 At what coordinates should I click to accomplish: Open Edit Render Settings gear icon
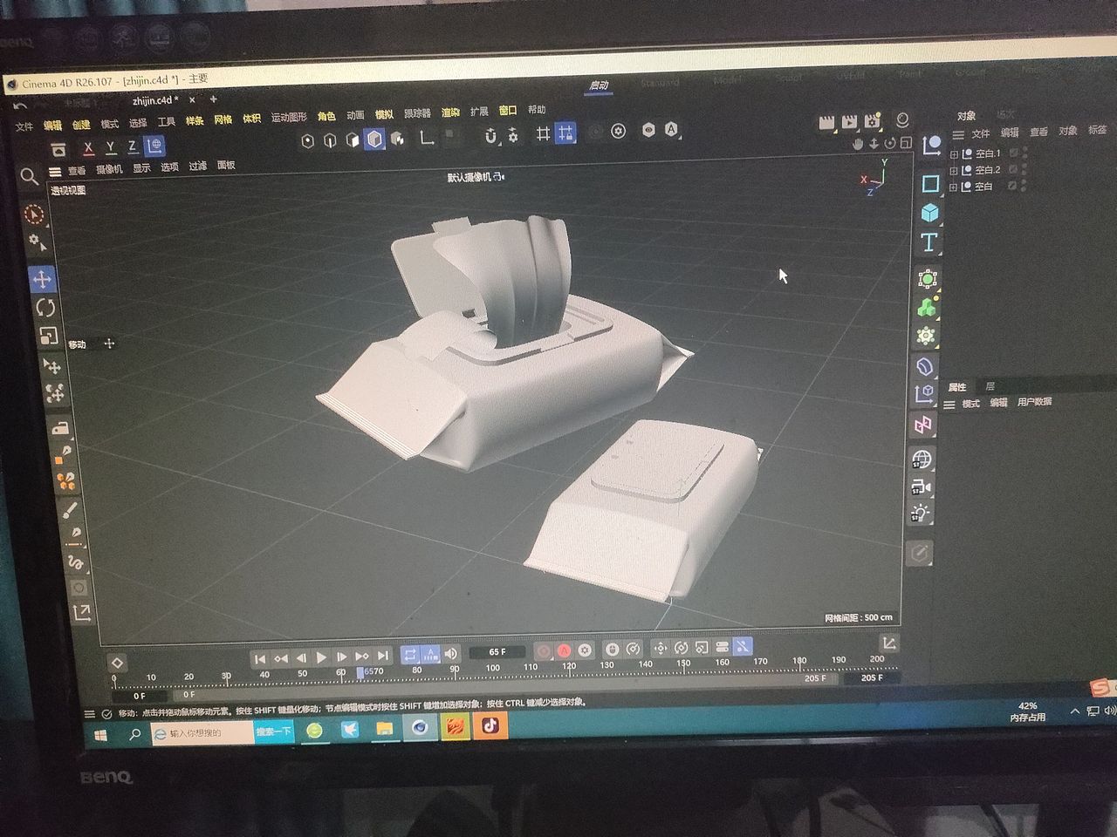(872, 121)
